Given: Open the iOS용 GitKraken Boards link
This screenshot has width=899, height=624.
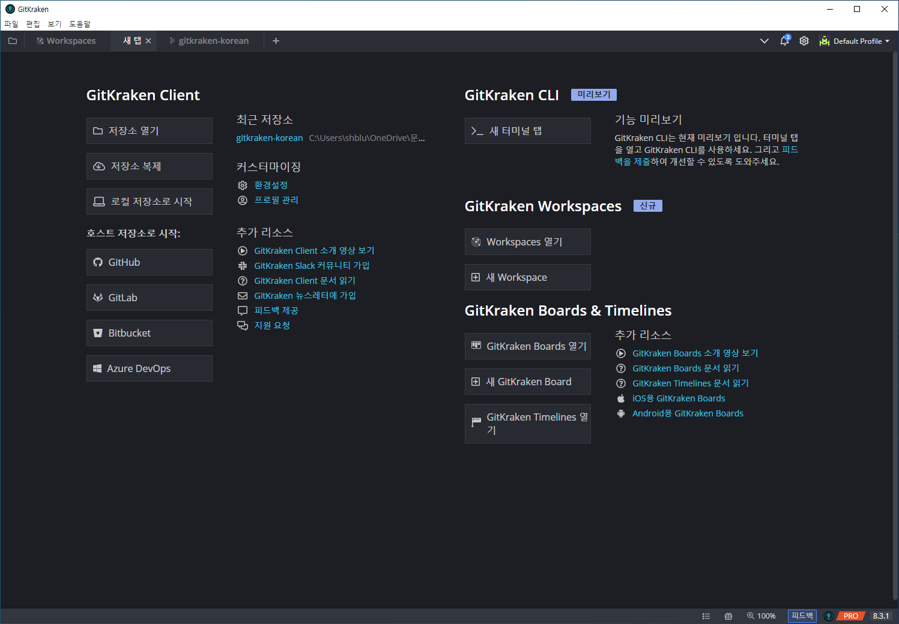Looking at the screenshot, I should [x=679, y=398].
